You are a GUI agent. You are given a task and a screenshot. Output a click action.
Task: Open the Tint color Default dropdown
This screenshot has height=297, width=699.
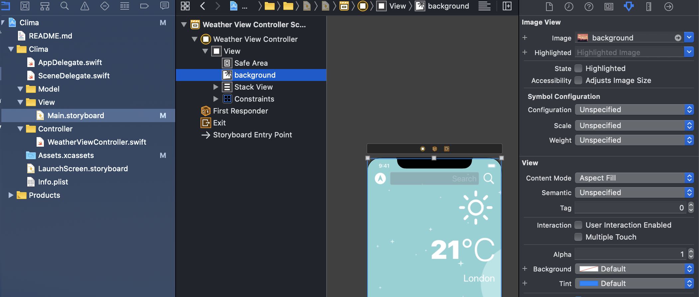click(634, 283)
